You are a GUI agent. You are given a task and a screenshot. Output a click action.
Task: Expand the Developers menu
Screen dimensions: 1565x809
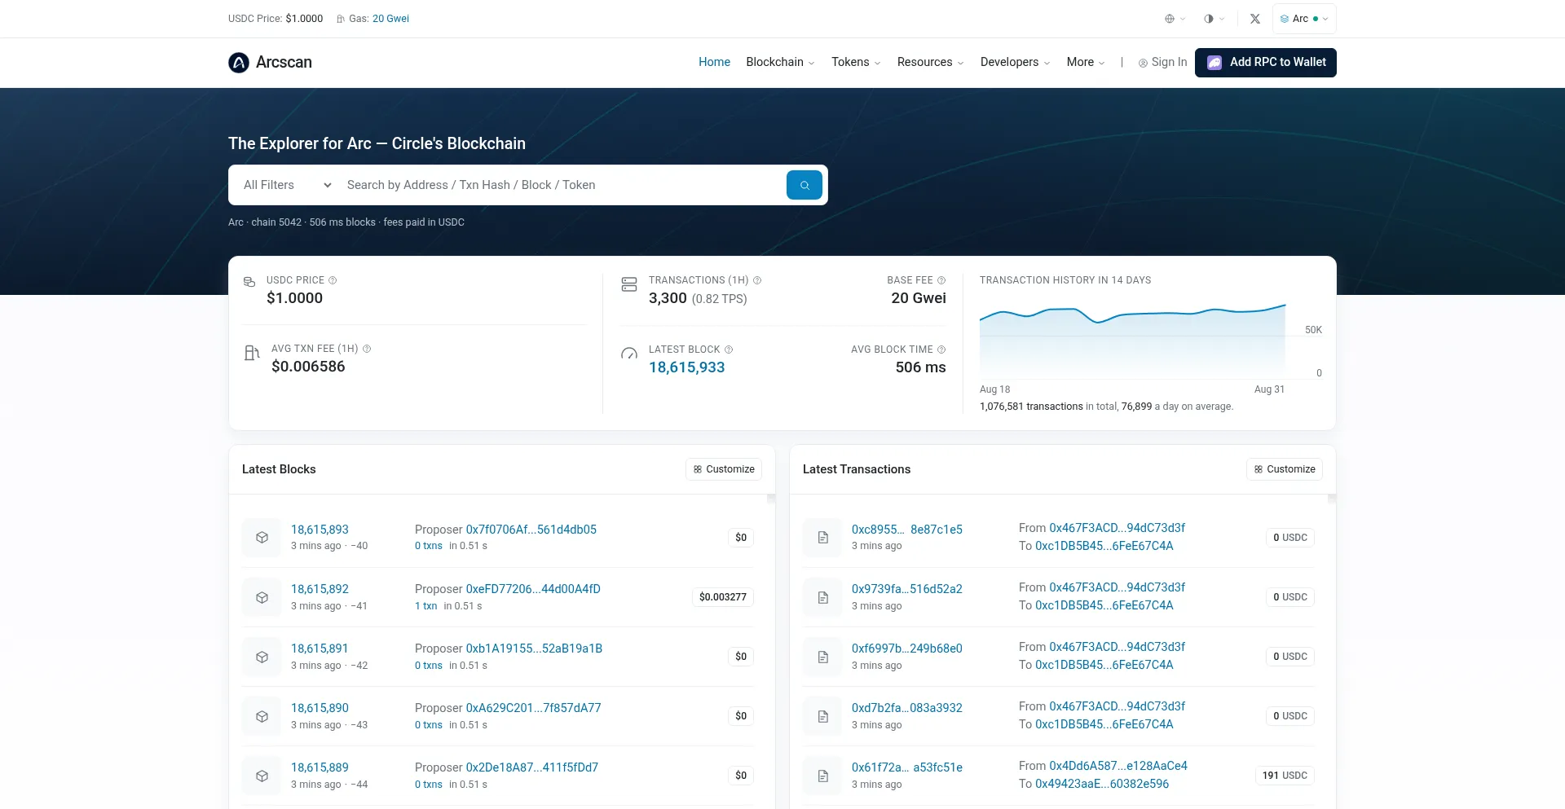[x=1015, y=62]
